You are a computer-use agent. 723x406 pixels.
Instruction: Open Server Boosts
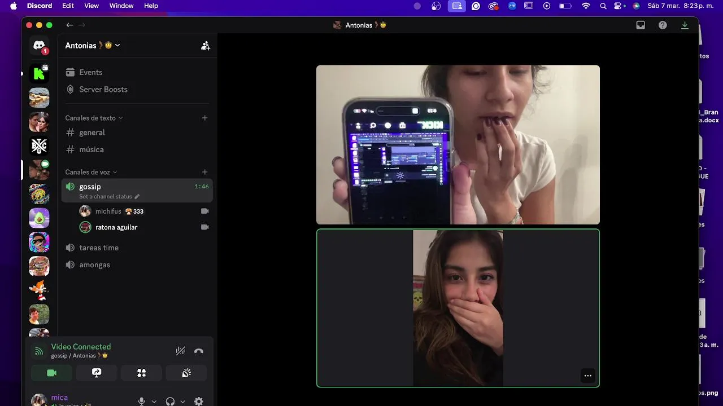pos(137,89)
